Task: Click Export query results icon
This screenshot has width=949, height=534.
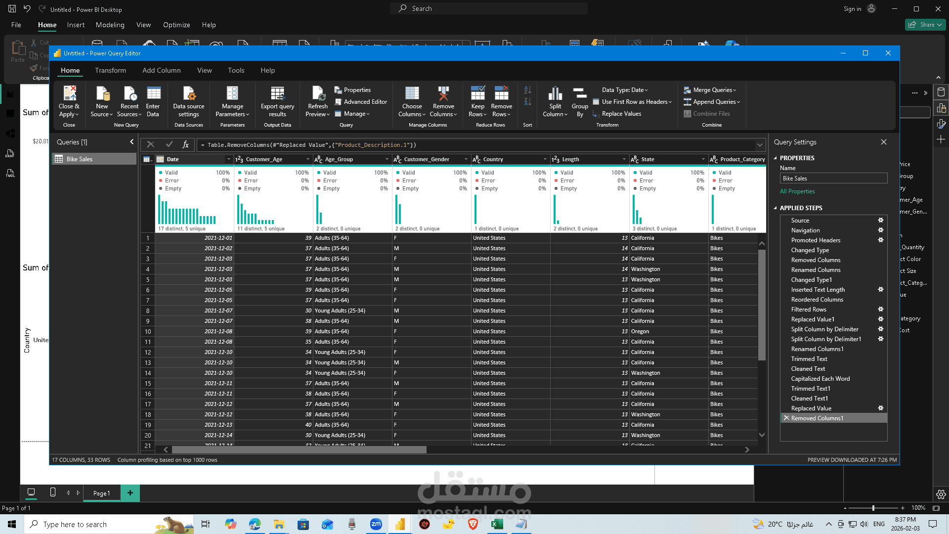Action: coord(277,93)
